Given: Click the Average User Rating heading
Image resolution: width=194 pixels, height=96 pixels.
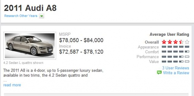Looking at the screenshot, I should (169, 34).
